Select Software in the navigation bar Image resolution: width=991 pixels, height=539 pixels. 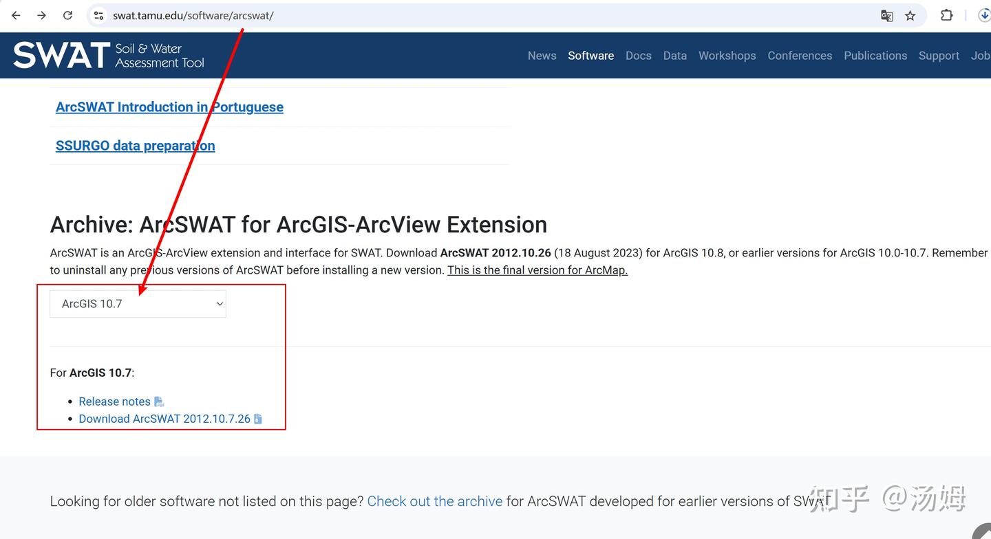[x=590, y=56]
